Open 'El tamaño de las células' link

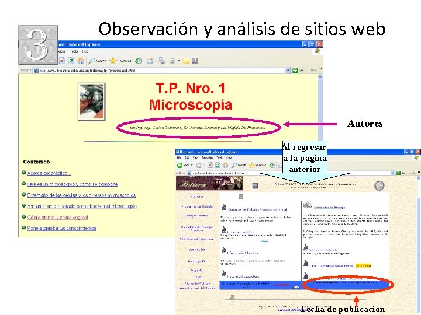81,195
